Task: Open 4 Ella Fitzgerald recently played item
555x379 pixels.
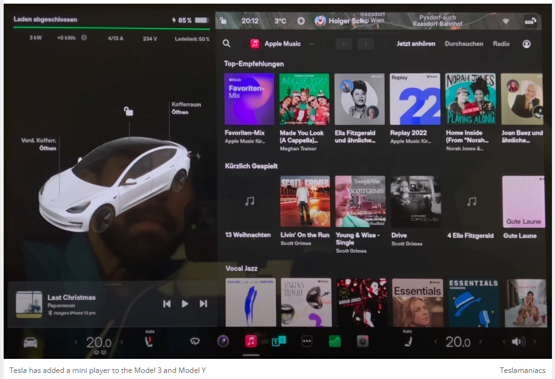Action: pos(471,202)
